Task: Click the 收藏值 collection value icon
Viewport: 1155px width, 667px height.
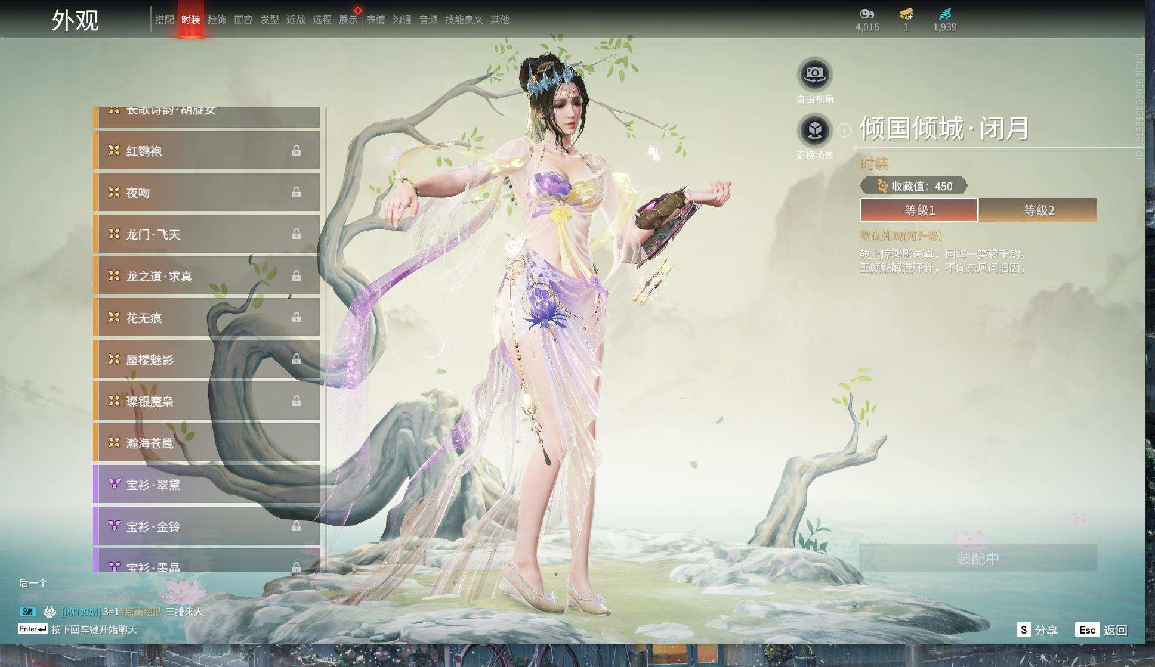Action: click(882, 186)
